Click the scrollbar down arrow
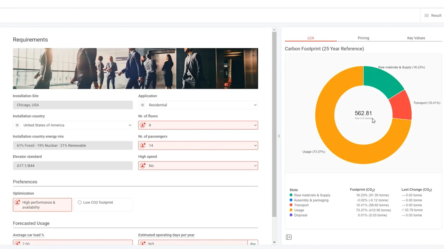 coord(274,242)
